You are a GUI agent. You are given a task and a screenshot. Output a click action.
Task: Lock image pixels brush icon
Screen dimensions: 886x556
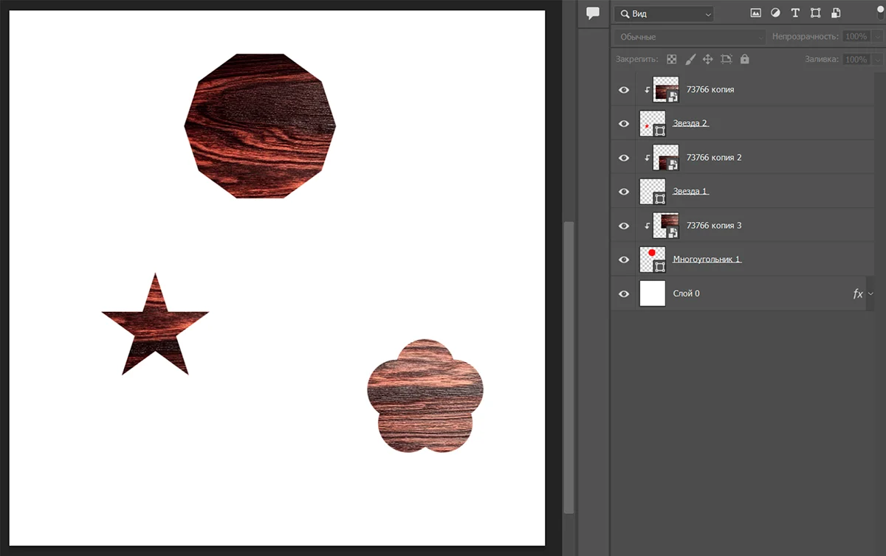[x=690, y=59]
